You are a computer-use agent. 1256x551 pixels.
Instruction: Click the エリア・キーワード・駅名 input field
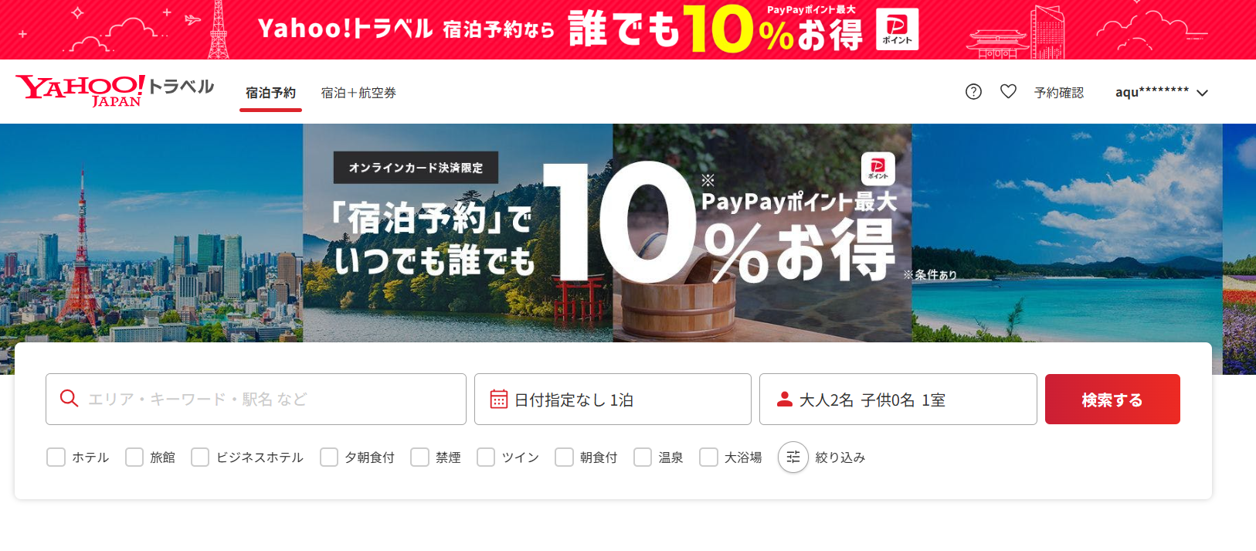pyautogui.click(x=256, y=400)
